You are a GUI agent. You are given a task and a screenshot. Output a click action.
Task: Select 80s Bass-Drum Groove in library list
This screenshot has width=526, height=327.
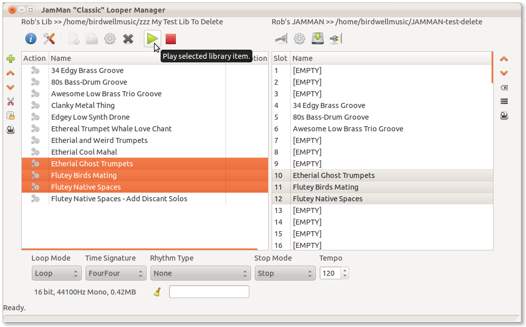pyautogui.click(x=145, y=82)
